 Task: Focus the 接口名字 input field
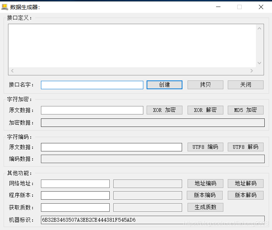click(92, 85)
